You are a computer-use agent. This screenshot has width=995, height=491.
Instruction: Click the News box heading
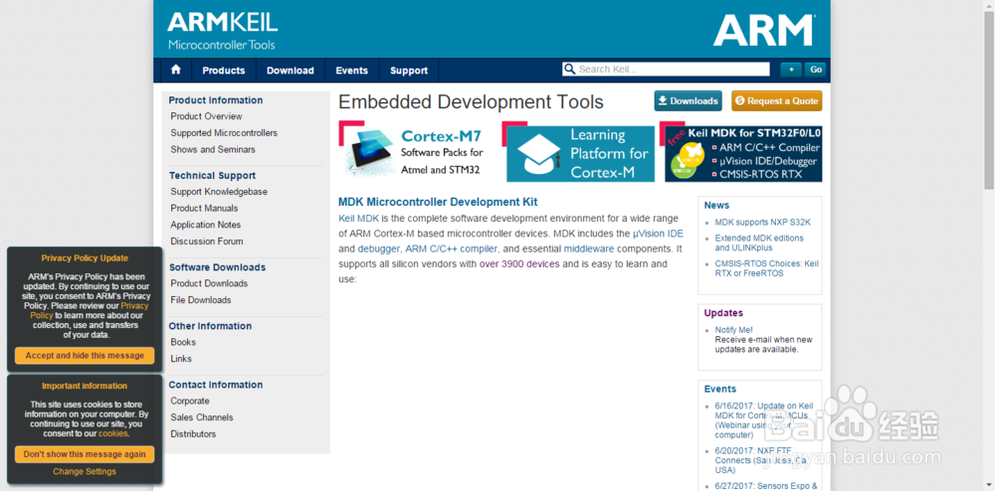(x=716, y=206)
